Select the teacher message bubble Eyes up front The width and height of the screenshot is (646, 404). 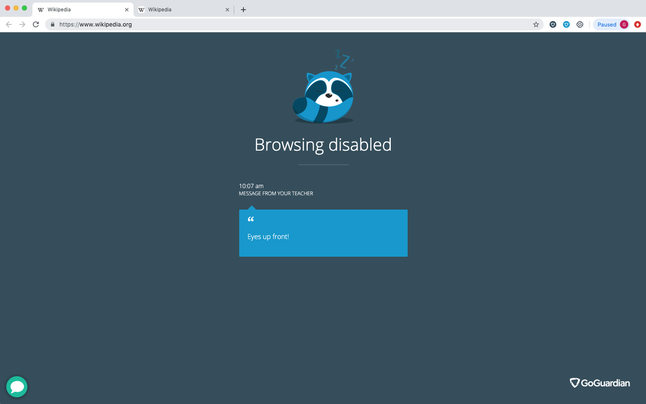[x=323, y=233]
